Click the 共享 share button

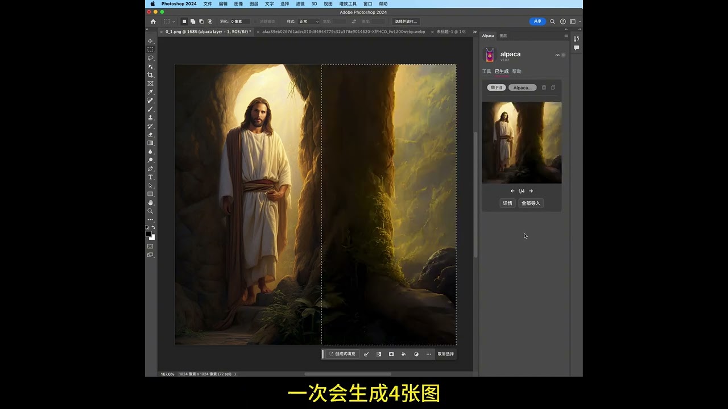click(537, 22)
